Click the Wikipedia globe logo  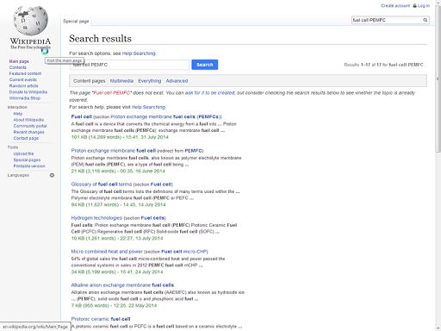pyautogui.click(x=30, y=21)
